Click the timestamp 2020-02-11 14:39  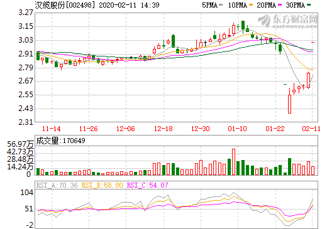click(129, 5)
